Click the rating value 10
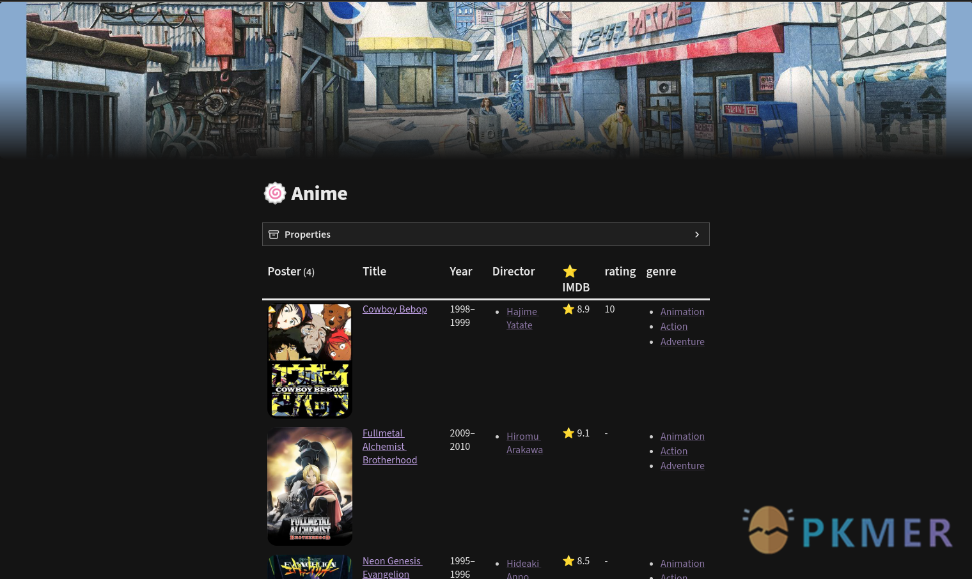 tap(609, 309)
